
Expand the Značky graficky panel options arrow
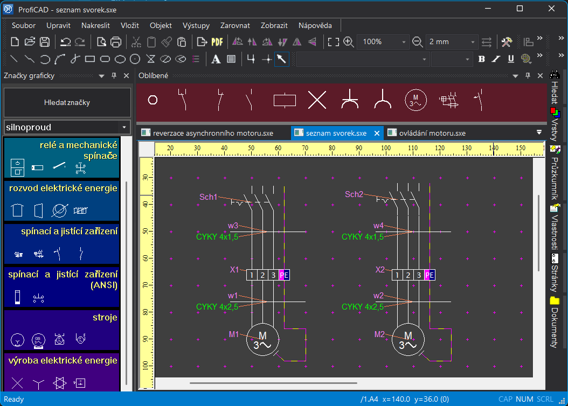101,76
